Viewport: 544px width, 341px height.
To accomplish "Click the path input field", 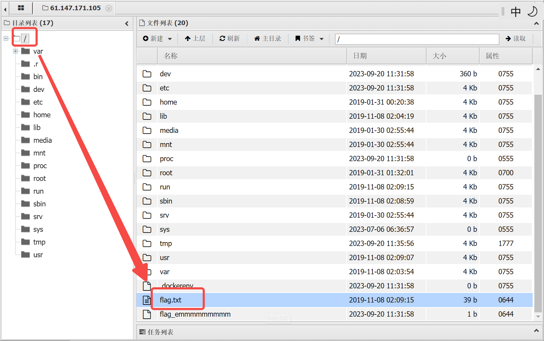I will point(417,39).
